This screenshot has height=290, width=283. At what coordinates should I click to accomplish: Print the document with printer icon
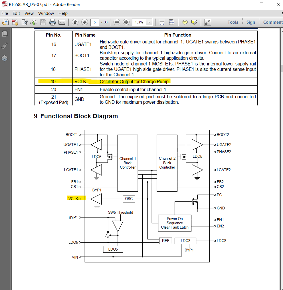[52, 22]
